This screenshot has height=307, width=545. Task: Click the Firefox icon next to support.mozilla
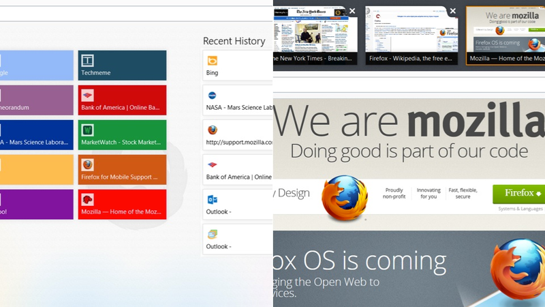[x=212, y=130]
